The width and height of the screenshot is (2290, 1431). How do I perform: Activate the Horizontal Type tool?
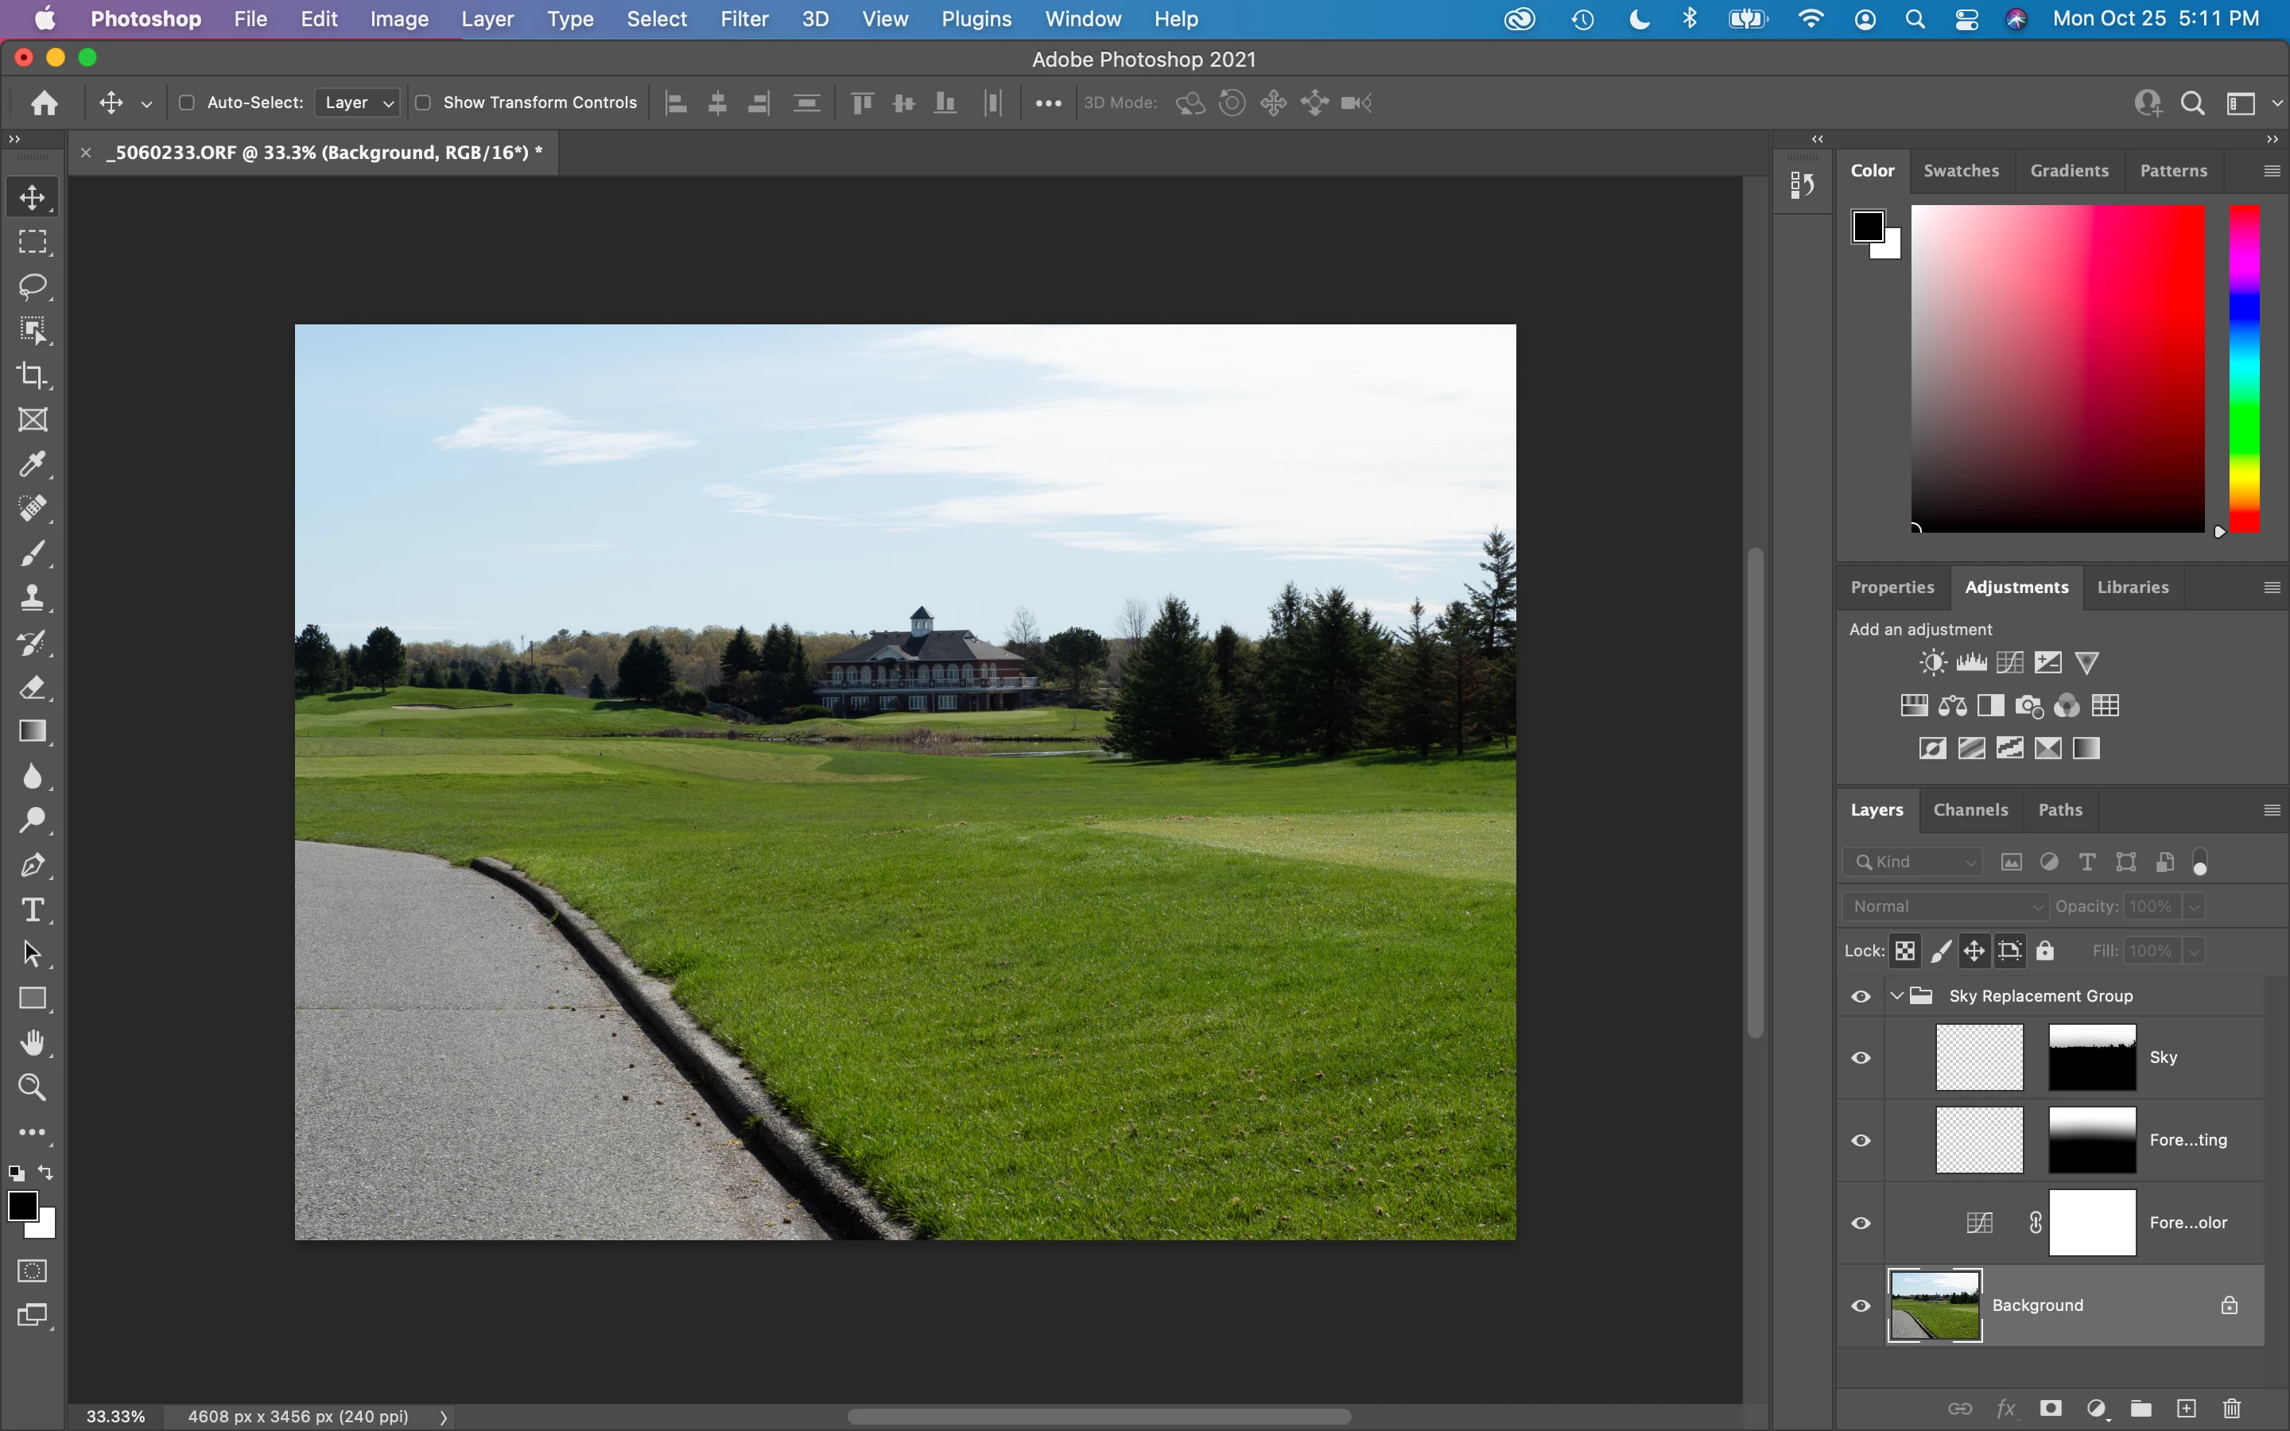32,909
